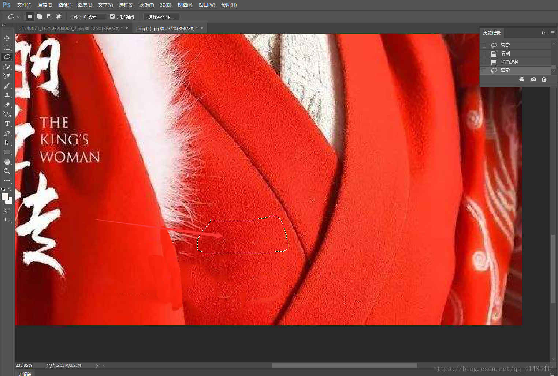The width and height of the screenshot is (558, 376).
Task: Open the 图层(L) menu
Action: pyautogui.click(x=85, y=5)
